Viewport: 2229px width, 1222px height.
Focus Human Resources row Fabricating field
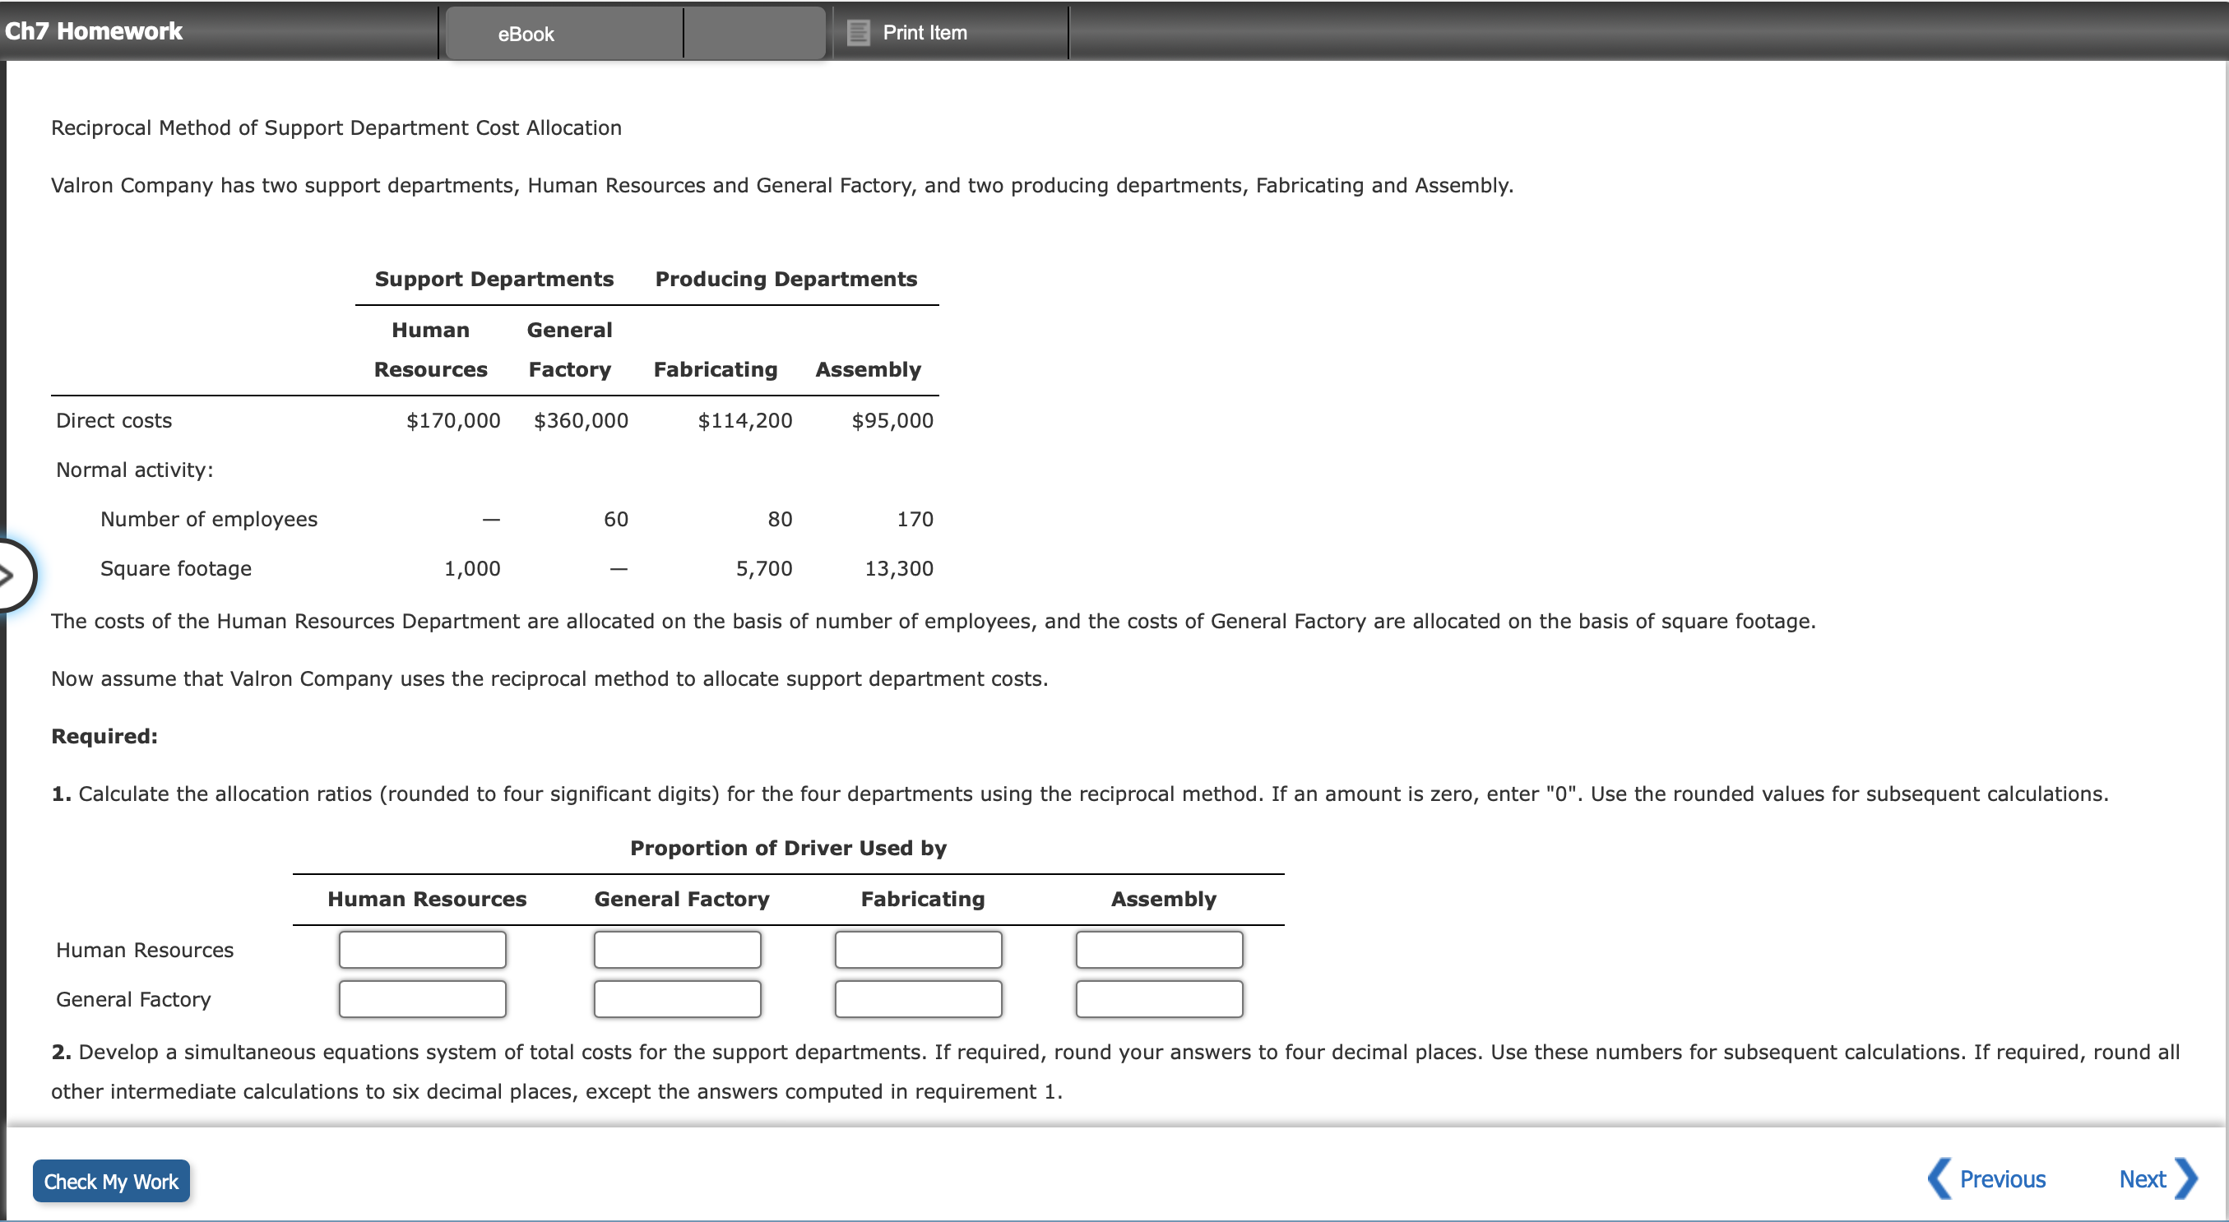(x=918, y=950)
